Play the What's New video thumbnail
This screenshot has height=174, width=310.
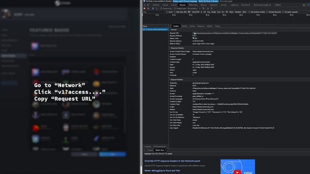click(238, 167)
